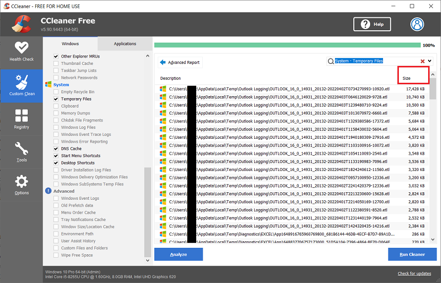
Task: Uncheck Other Explorer MRUs
Action: pos(56,57)
